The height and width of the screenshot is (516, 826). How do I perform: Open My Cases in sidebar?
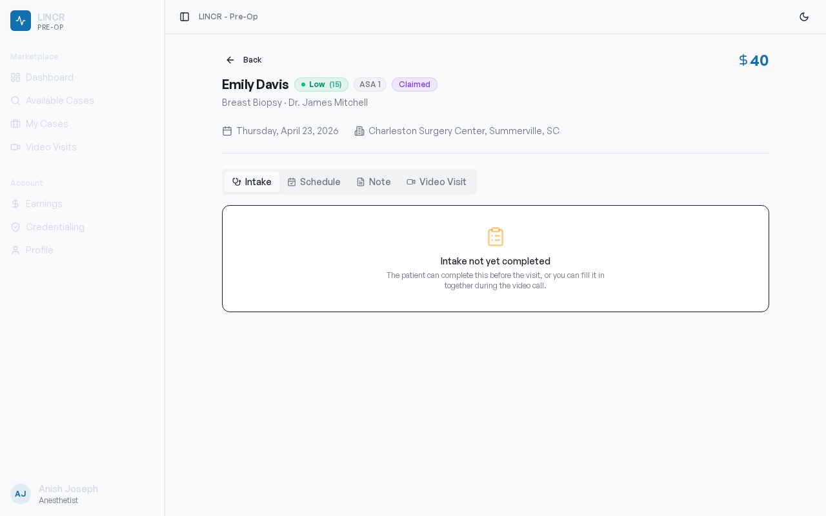tap(46, 124)
